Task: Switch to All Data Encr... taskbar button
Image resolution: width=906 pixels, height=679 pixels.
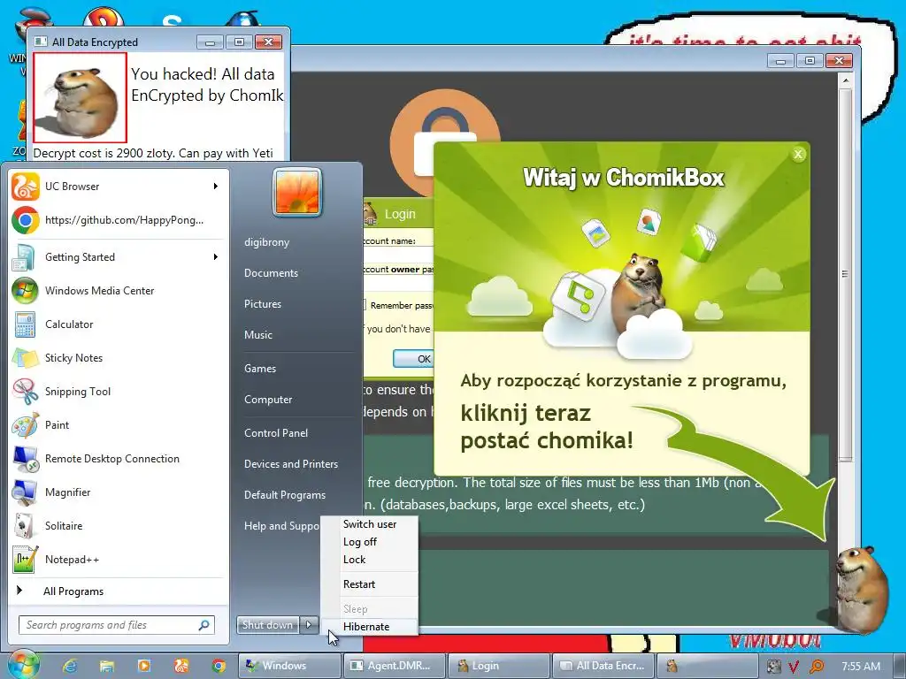Action: point(603,666)
